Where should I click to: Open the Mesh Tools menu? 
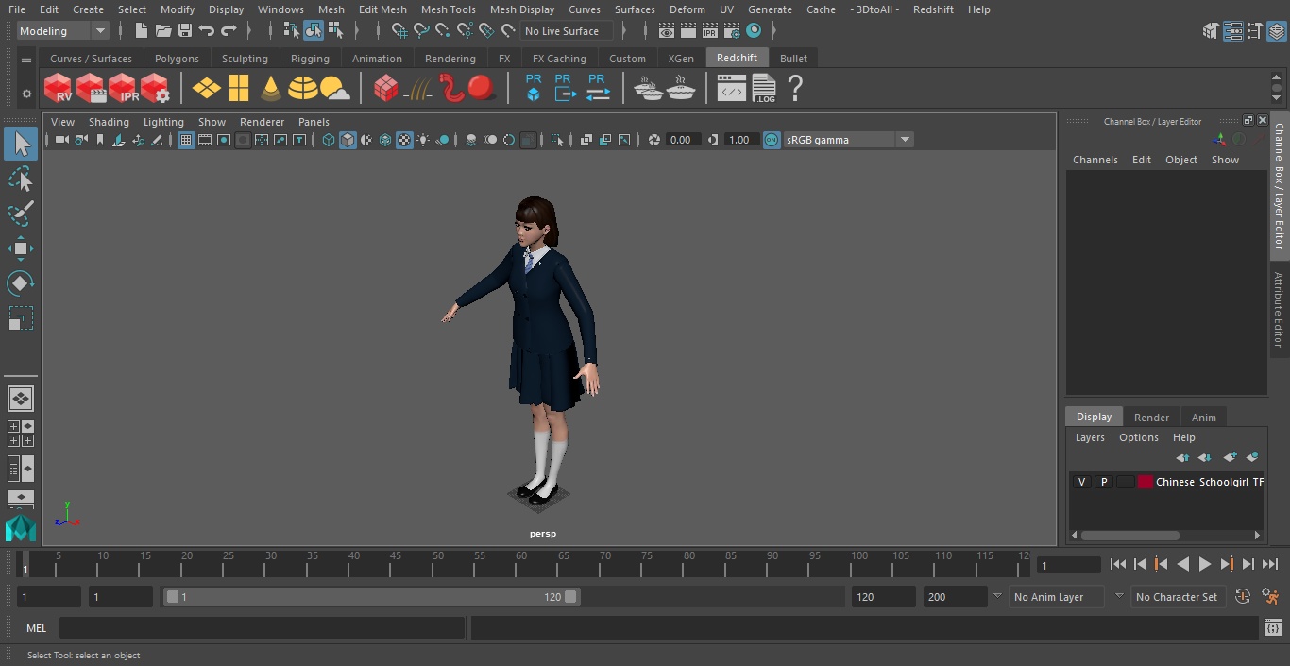pos(448,9)
